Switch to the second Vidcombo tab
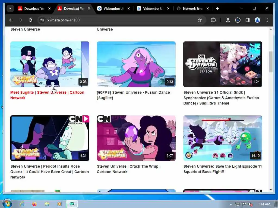This screenshot has width=278, height=208. pos(153,8)
